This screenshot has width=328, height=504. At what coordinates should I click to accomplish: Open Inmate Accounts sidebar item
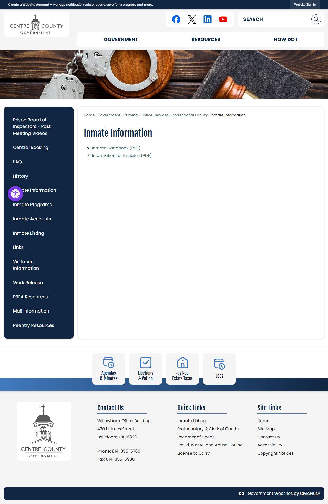(x=32, y=219)
